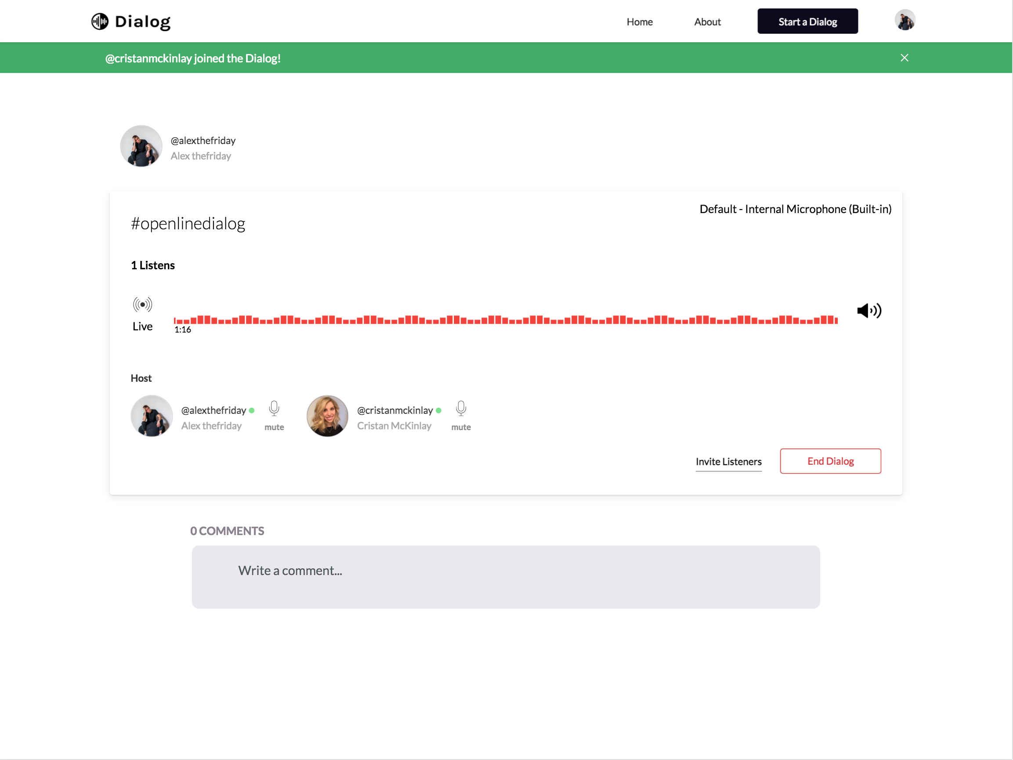Screen dimensions: 1013x760
Task: Mute @cristanmckinlay's microphone
Action: pyautogui.click(x=461, y=409)
